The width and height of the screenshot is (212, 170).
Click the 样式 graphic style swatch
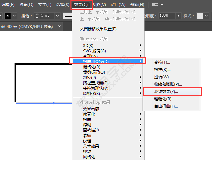pos(200,16)
